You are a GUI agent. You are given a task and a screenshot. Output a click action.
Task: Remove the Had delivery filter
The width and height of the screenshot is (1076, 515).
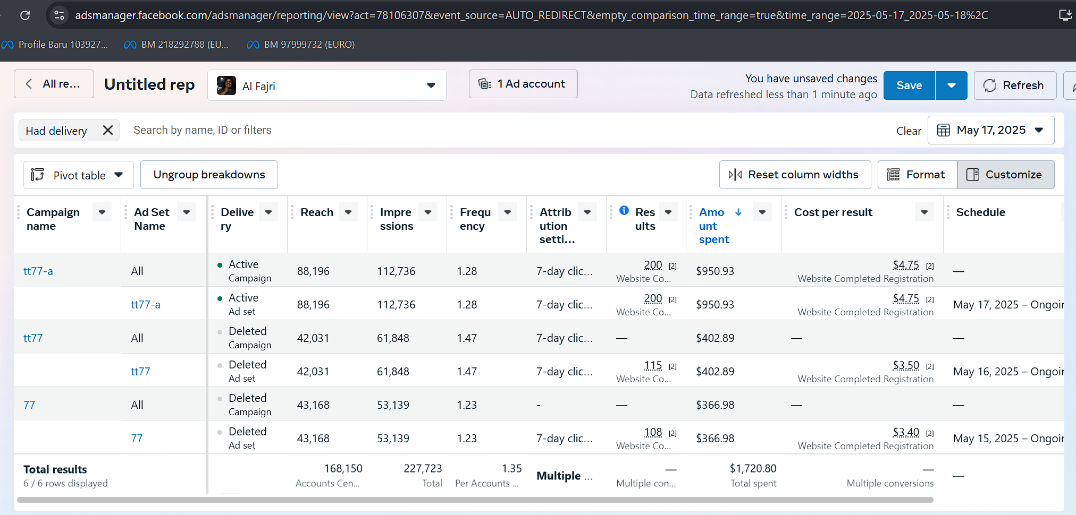point(108,131)
